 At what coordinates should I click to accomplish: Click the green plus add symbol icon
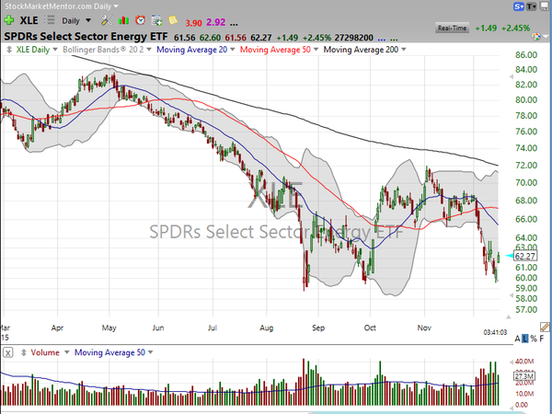point(9,20)
